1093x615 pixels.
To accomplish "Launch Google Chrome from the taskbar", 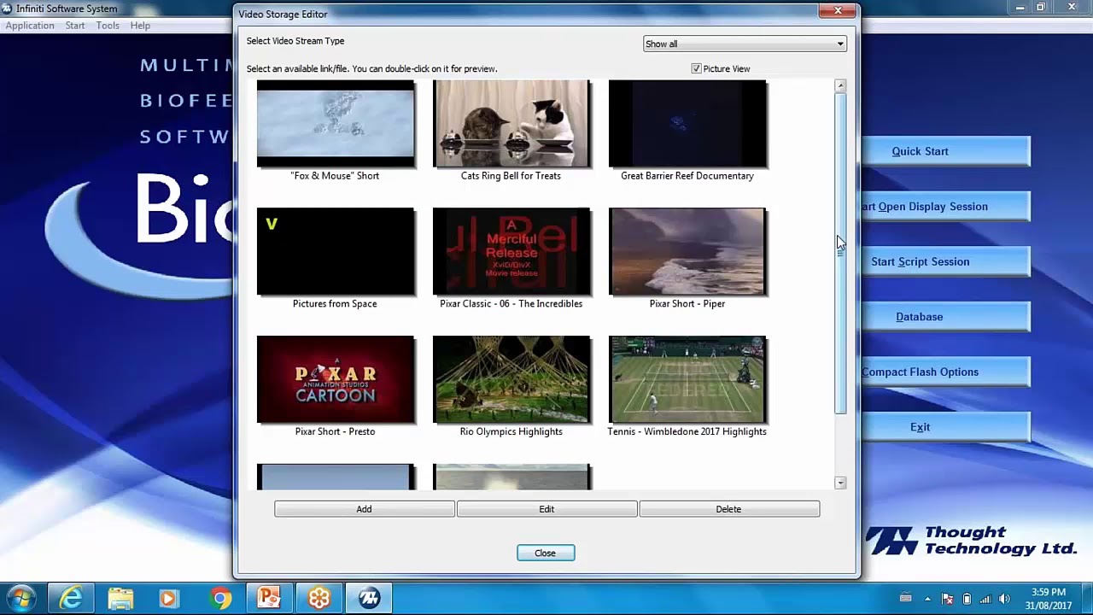I will (221, 599).
